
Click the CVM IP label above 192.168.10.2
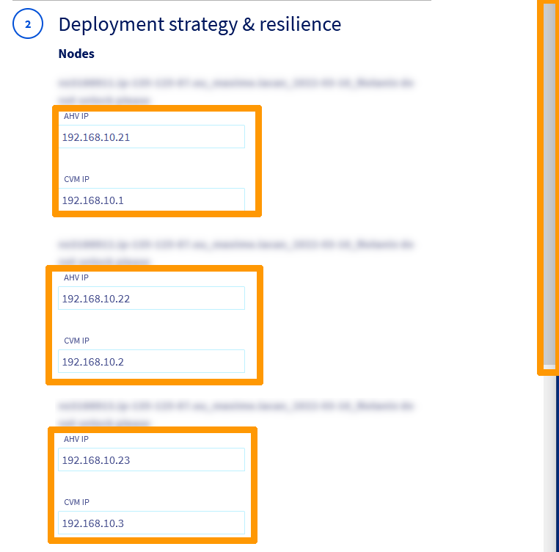[76, 341]
